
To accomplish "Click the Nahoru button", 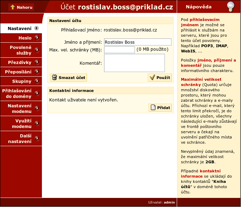I will click(21, 7).
